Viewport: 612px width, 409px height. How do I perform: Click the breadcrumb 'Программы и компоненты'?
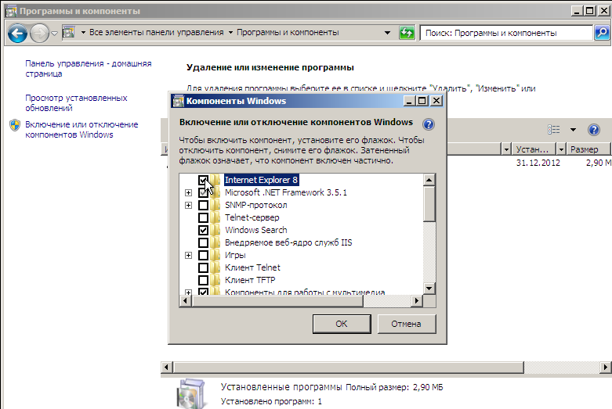click(x=288, y=32)
